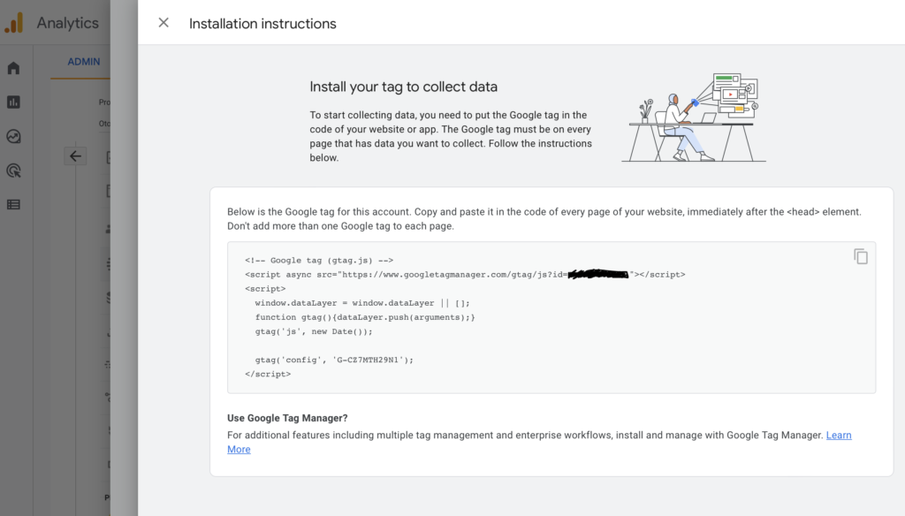This screenshot has width=905, height=516.
Task: Click the gtag config measurement ID line
Action: tap(334, 360)
